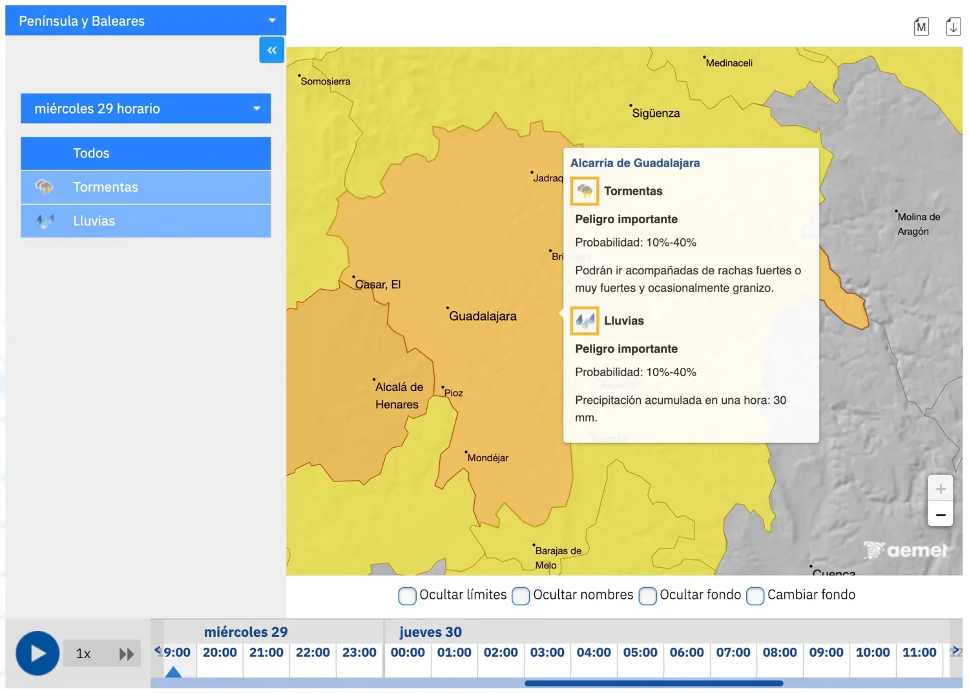The height and width of the screenshot is (693, 969).
Task: Collapse the sidebar with double-chevron button
Action: pos(271,50)
